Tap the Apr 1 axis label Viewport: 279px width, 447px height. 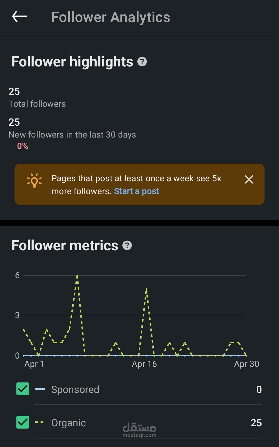pyautogui.click(x=34, y=364)
